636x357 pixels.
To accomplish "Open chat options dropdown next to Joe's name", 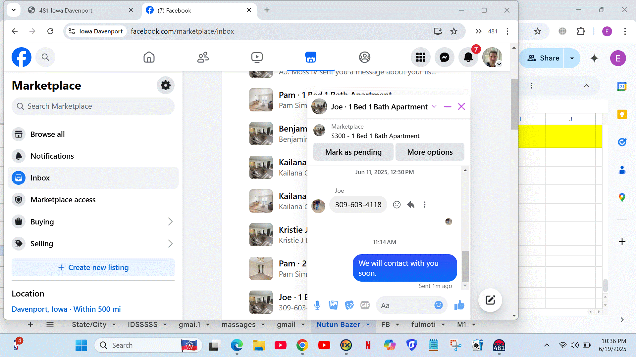I will (x=434, y=106).
